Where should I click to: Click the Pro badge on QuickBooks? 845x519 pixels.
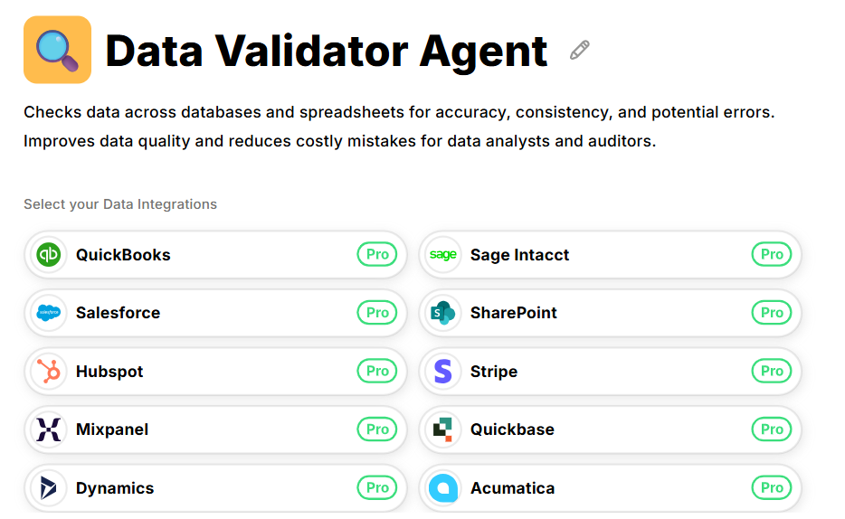click(x=377, y=254)
